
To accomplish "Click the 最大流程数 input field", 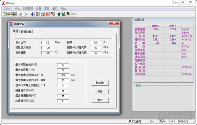I will [63, 70].
